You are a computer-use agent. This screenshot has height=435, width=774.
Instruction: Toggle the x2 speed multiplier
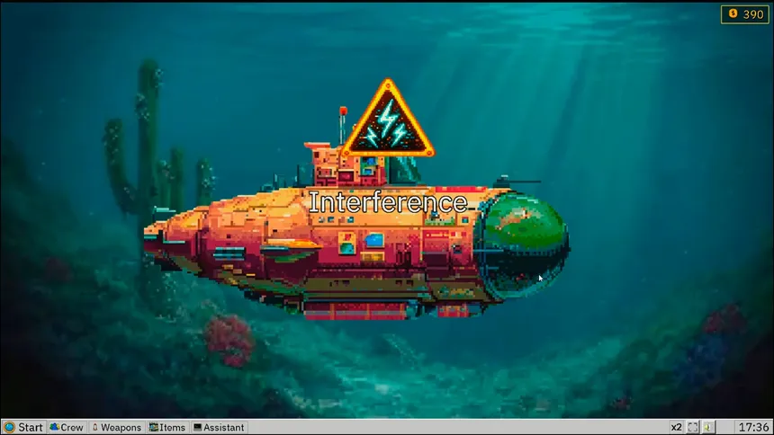coord(676,427)
